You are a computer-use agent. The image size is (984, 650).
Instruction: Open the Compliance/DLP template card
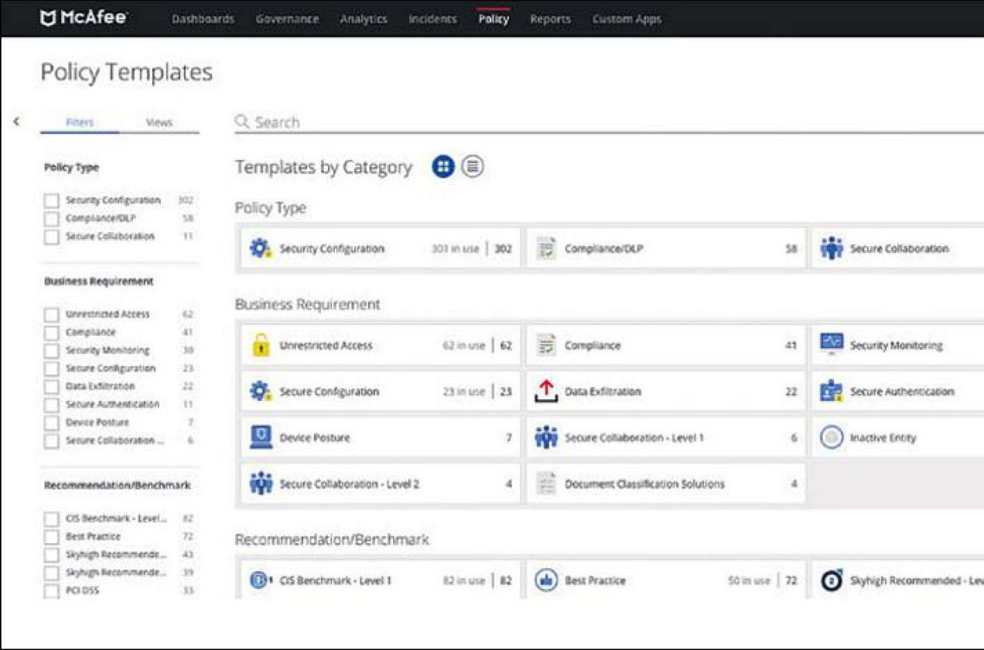point(666,248)
